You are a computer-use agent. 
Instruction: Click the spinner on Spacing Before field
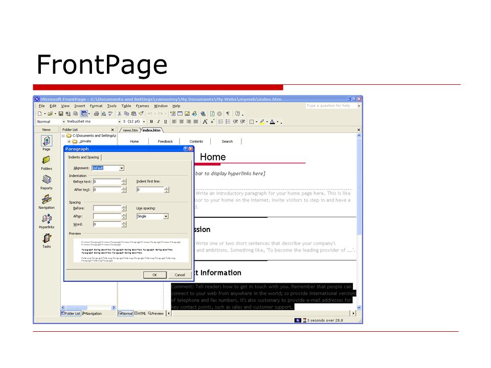click(124, 208)
